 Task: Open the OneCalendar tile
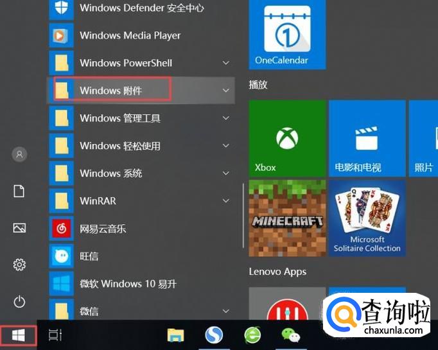[x=287, y=34]
